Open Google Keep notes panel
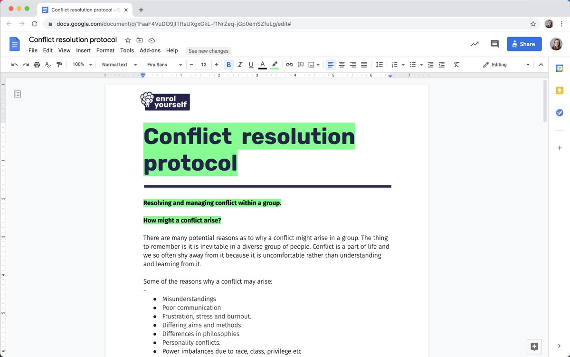This screenshot has width=570, height=357. click(x=559, y=90)
